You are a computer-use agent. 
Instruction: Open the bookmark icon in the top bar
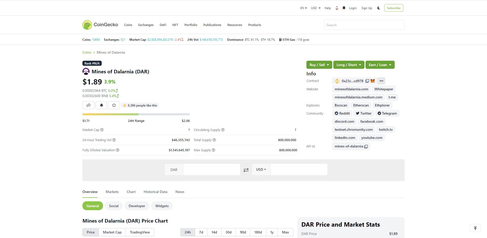tap(344, 8)
